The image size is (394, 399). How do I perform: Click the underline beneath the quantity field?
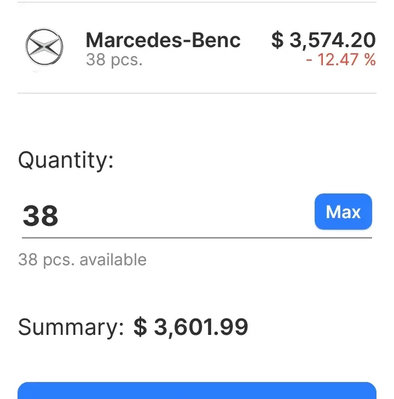197,238
